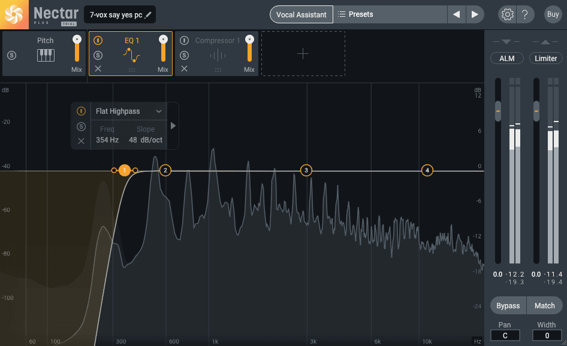Viewport: 567px width, 346px height.
Task: Expand band panel with right arrow
Action: click(x=173, y=126)
